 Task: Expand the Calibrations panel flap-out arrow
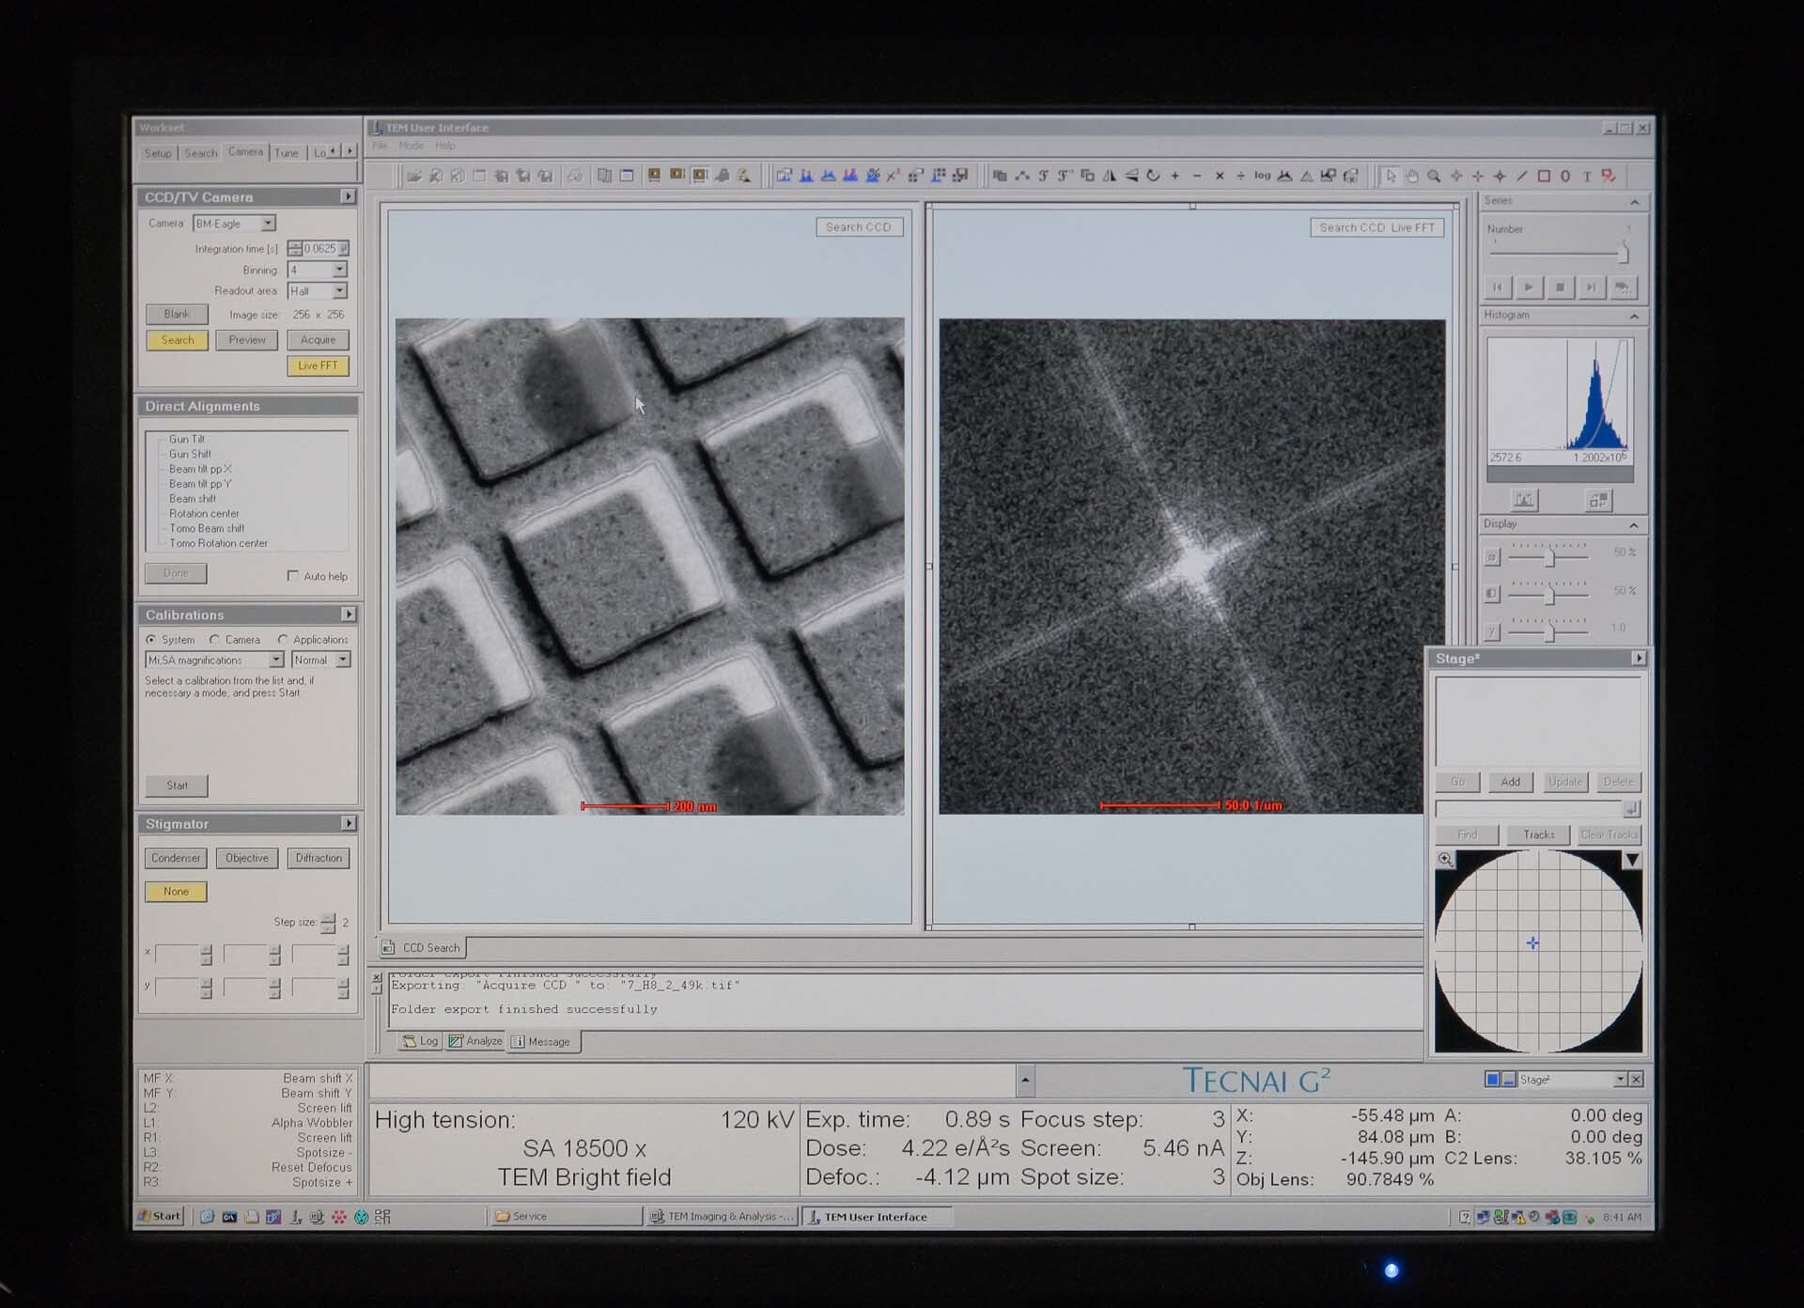click(x=348, y=614)
